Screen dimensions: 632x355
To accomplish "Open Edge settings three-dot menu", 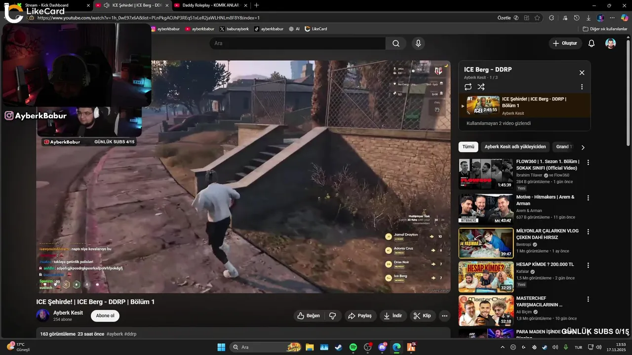I will tap(612, 17).
